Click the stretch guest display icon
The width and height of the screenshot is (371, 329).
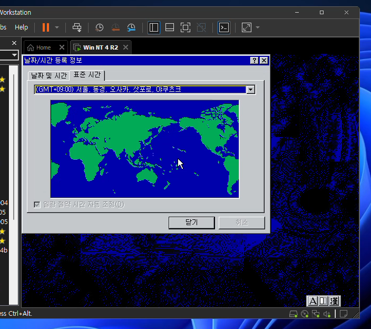tap(246, 27)
